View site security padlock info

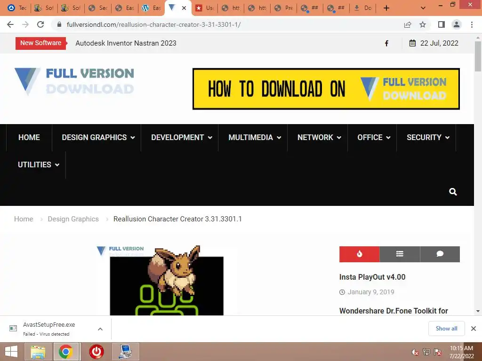59,24
